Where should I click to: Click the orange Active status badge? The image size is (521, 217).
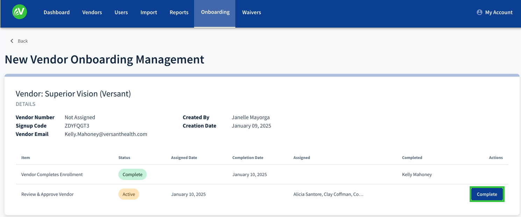[129, 194]
